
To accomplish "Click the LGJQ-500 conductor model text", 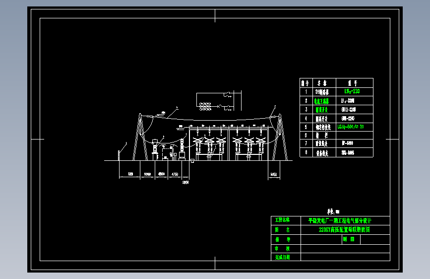I will click(x=351, y=127).
